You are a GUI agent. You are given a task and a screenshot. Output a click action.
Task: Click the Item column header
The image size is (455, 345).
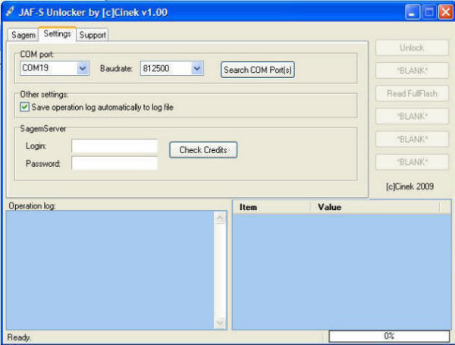pyautogui.click(x=272, y=207)
